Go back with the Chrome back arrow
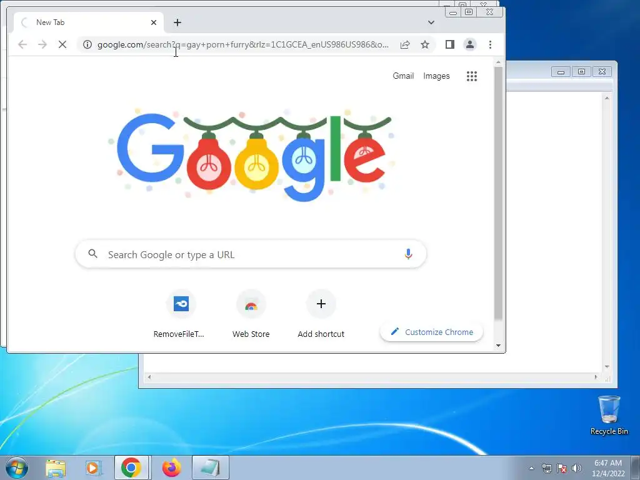 22,44
